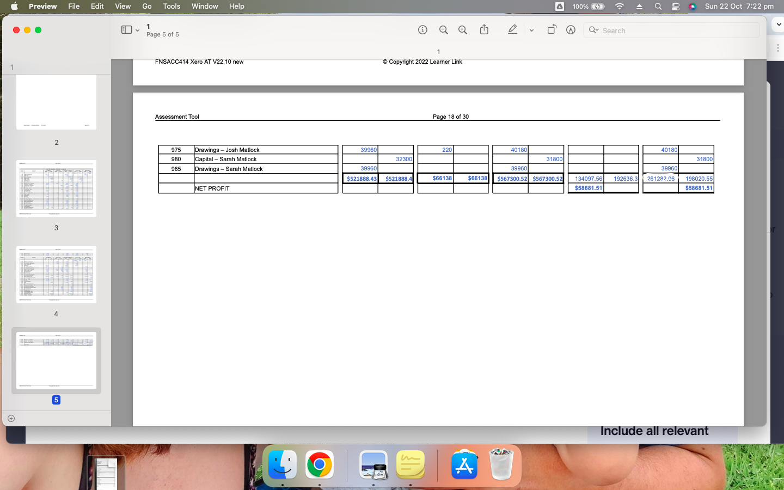This screenshot has height=490, width=784.
Task: Open the sidebar view options chevron
Action: (138, 30)
